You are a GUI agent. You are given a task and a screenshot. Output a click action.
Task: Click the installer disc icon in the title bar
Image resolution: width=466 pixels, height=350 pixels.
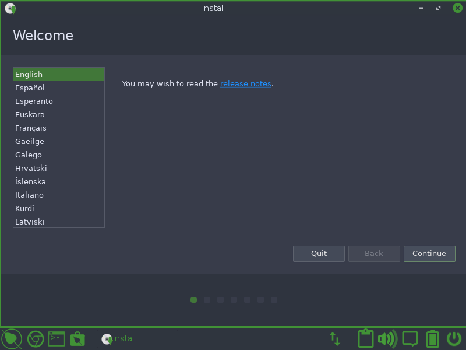[x=10, y=8]
